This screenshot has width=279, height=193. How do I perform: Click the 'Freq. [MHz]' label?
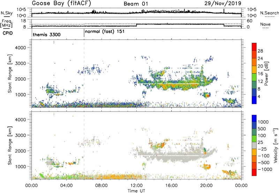[x=6, y=23]
